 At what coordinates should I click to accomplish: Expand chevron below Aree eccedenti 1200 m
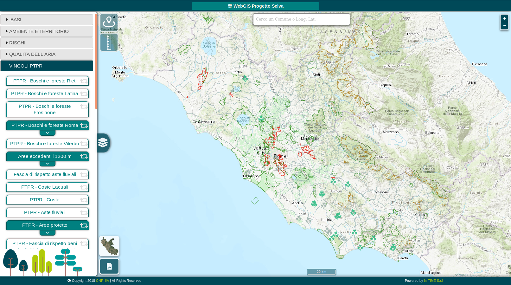pyautogui.click(x=48, y=164)
